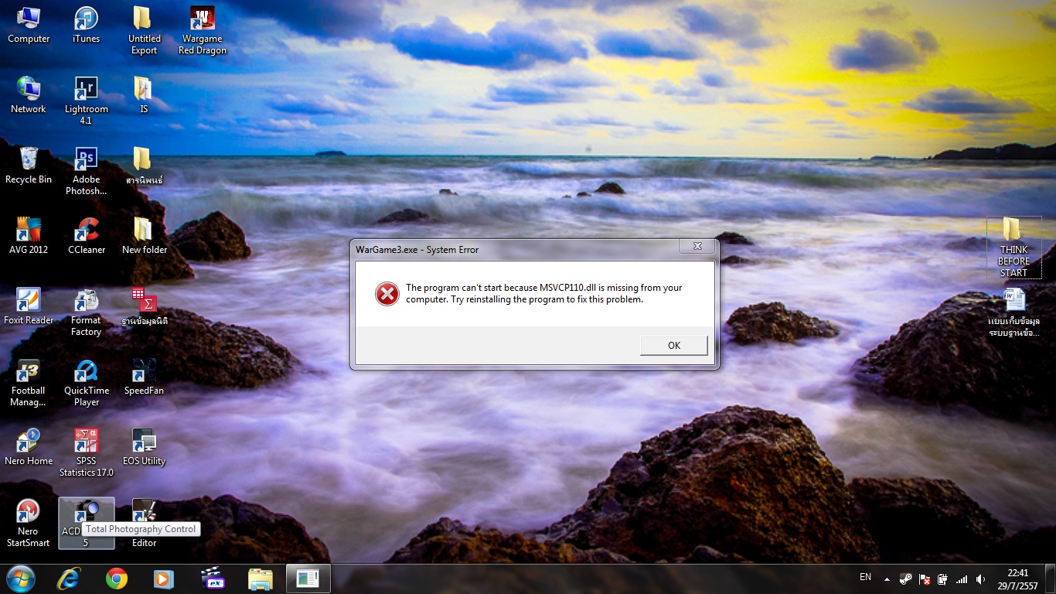Select the AVG 2012 desktop icon
Image resolution: width=1056 pixels, height=594 pixels.
click(29, 231)
